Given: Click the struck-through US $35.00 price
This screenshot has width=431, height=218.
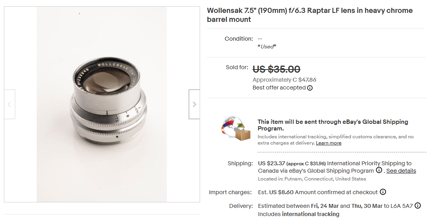Looking at the screenshot, I should (276, 69).
